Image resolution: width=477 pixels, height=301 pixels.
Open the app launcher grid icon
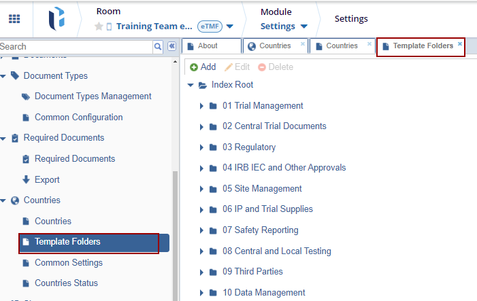tap(14, 19)
